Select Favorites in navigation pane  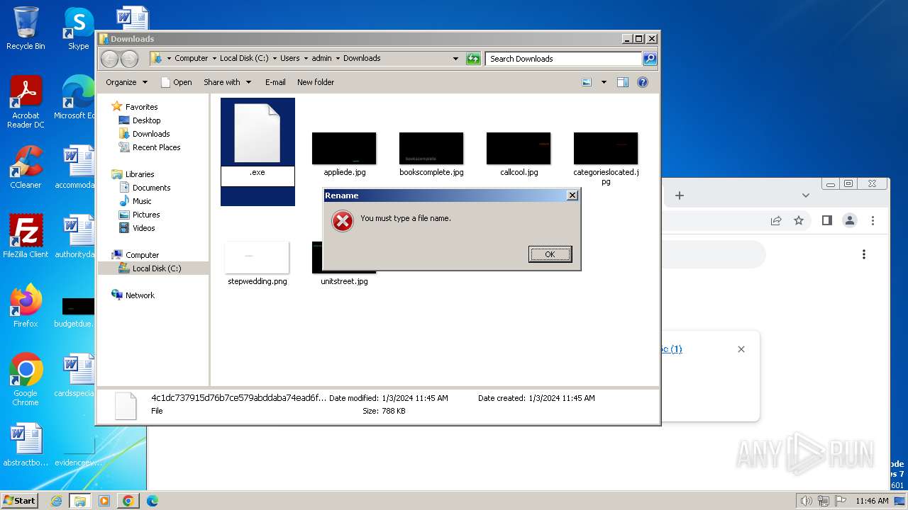pyautogui.click(x=142, y=107)
